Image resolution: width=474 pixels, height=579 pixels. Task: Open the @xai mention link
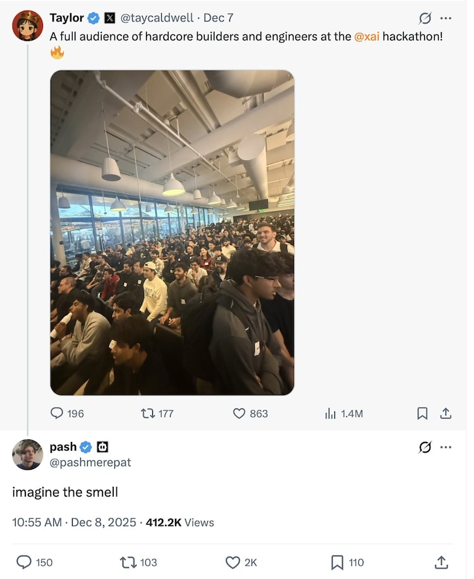[367, 37]
